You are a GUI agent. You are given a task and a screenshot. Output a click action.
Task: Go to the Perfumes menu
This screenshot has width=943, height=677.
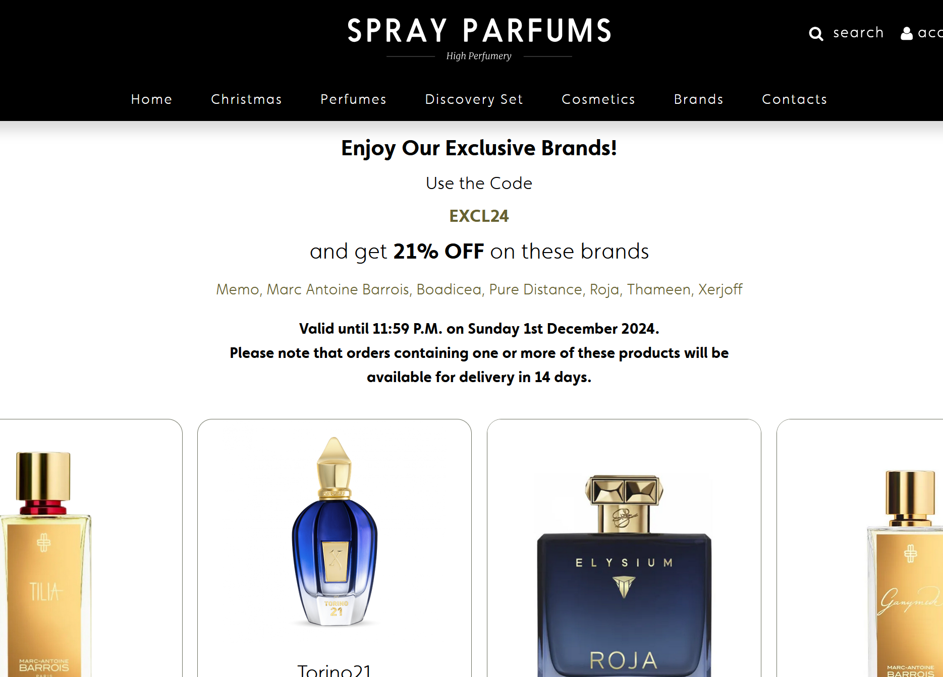click(353, 99)
